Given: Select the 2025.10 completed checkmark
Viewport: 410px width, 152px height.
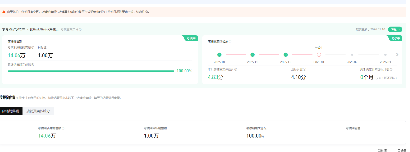Looking at the screenshot, I should click(x=219, y=55).
